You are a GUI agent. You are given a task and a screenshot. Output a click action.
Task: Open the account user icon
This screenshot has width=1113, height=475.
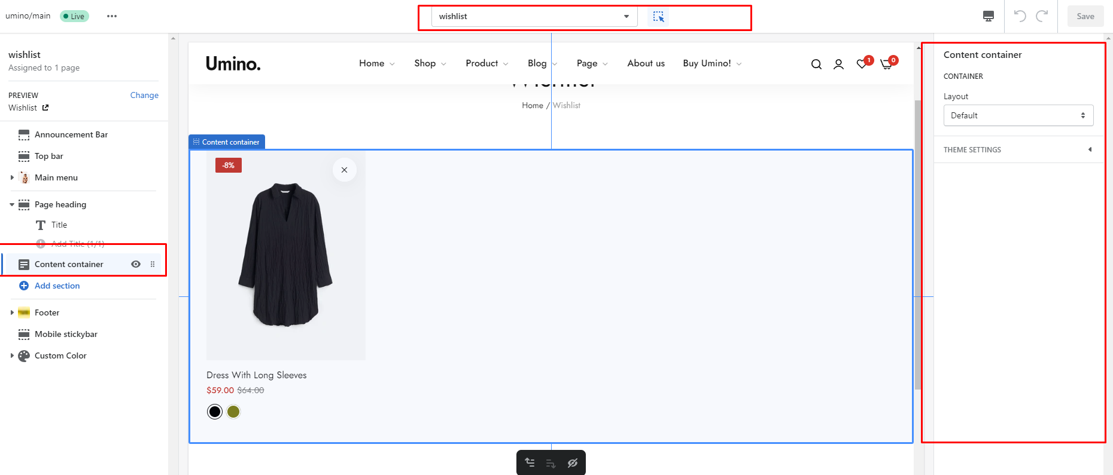(838, 64)
